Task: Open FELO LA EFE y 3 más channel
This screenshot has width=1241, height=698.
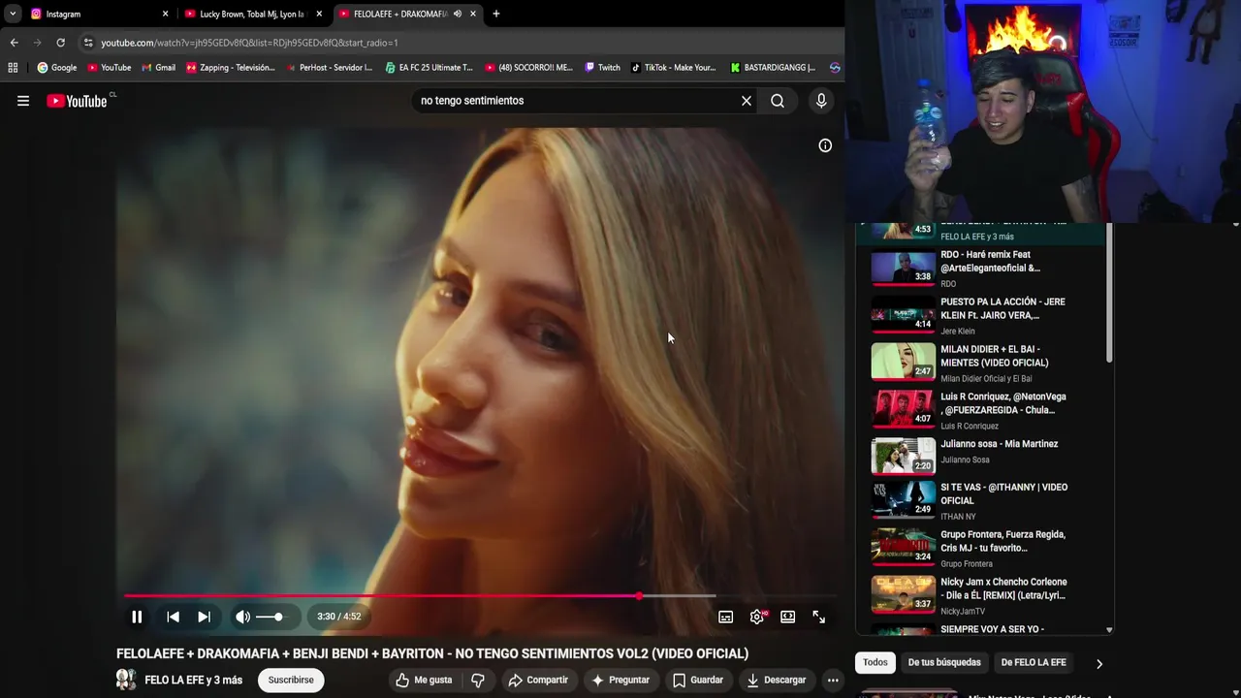Action: (x=193, y=680)
